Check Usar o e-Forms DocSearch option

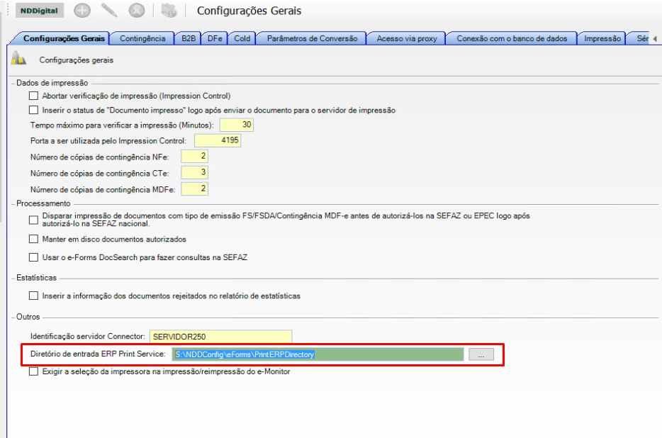point(33,257)
